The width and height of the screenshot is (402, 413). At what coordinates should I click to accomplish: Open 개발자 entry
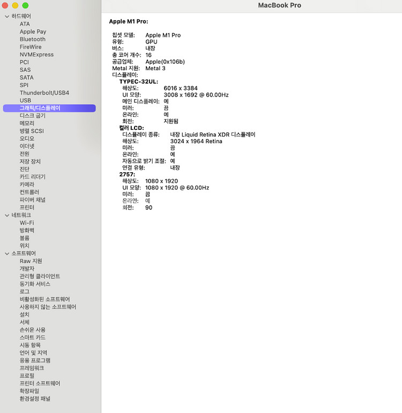pos(27,269)
